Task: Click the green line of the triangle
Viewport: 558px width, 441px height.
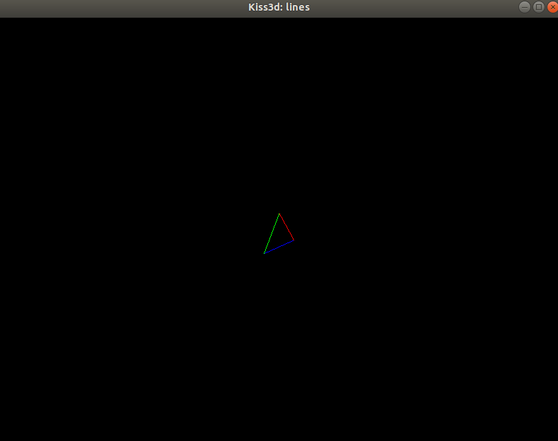Action: [x=272, y=233]
